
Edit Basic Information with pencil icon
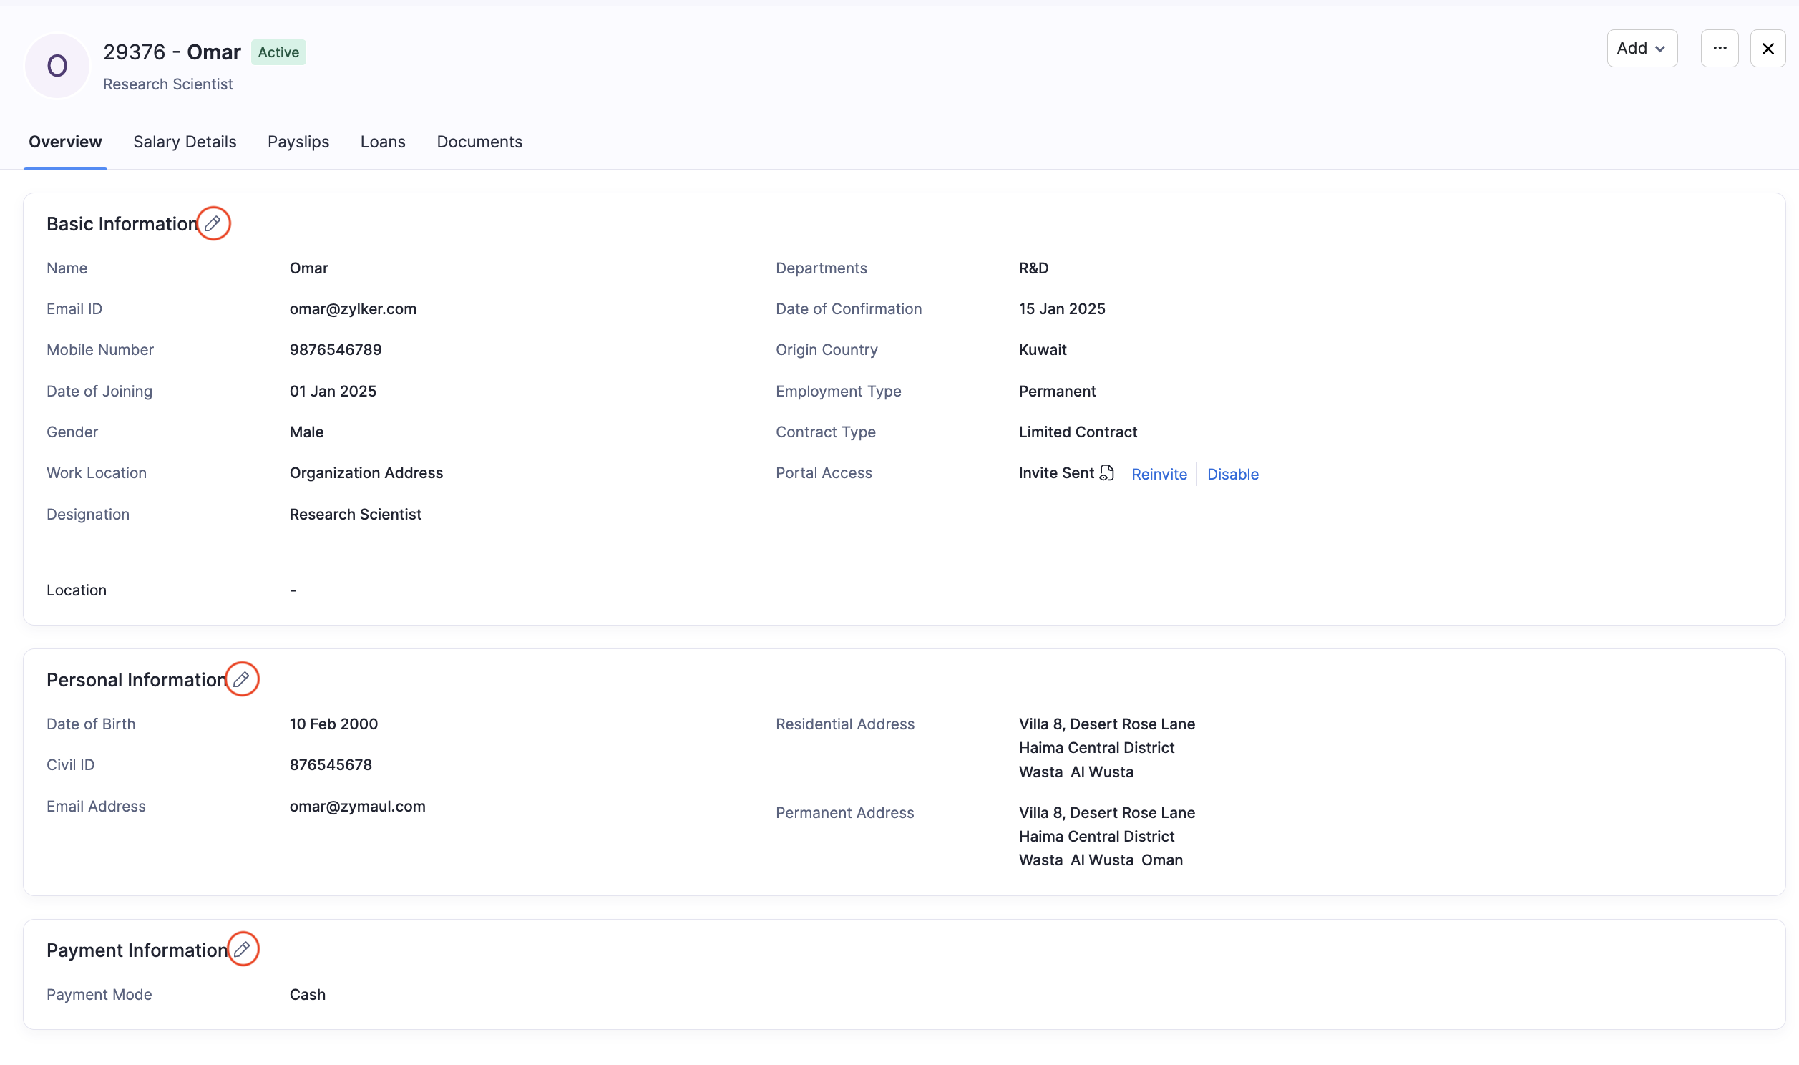point(213,224)
